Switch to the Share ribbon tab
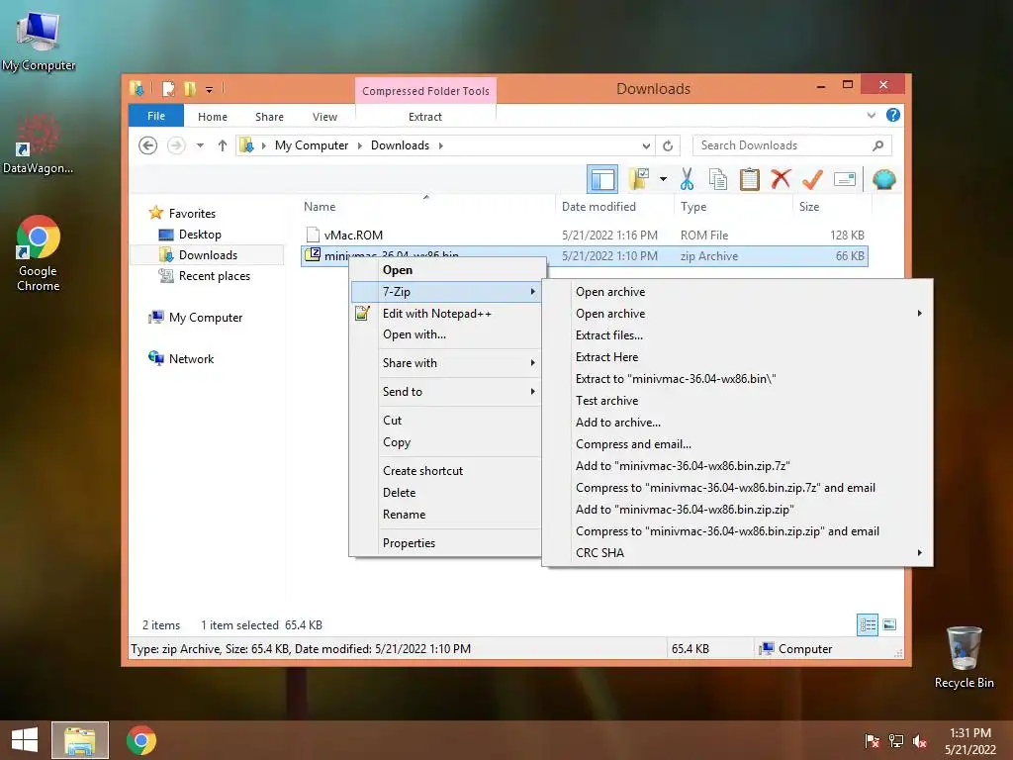This screenshot has height=760, width=1013. [x=269, y=117]
